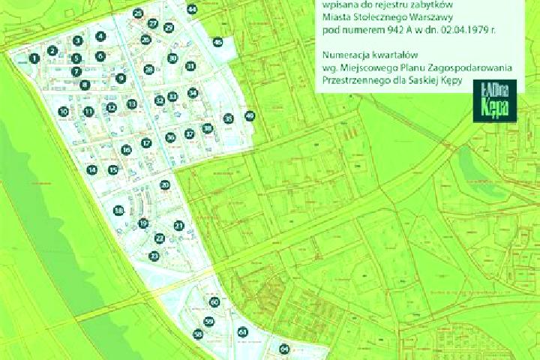Click marker 13 on the map
The width and height of the screenshot is (540, 360).
click(132, 103)
